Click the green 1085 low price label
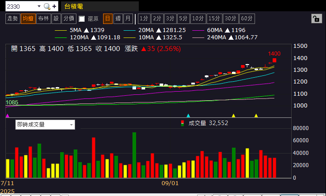This screenshot has height=196, width=326. pos(12,103)
